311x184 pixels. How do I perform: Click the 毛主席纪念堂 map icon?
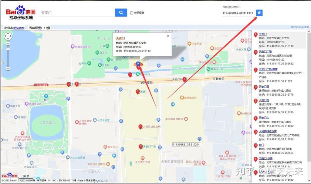142,158
